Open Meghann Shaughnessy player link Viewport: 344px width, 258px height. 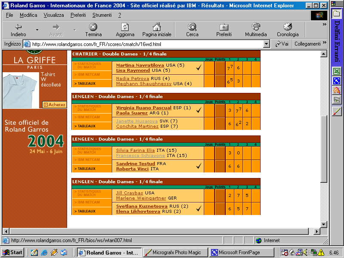click(144, 83)
